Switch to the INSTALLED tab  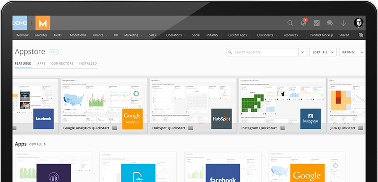88,63
